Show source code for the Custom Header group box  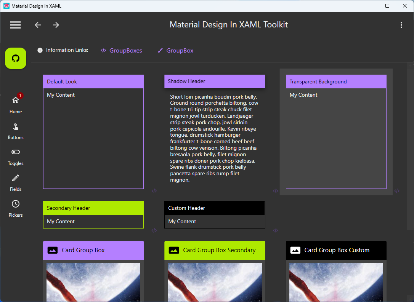point(276,230)
